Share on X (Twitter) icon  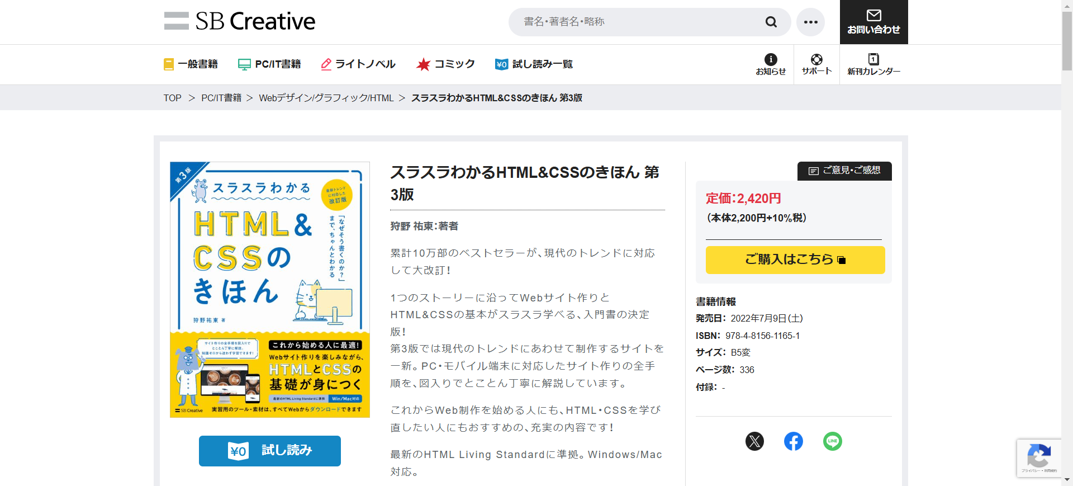pos(754,441)
